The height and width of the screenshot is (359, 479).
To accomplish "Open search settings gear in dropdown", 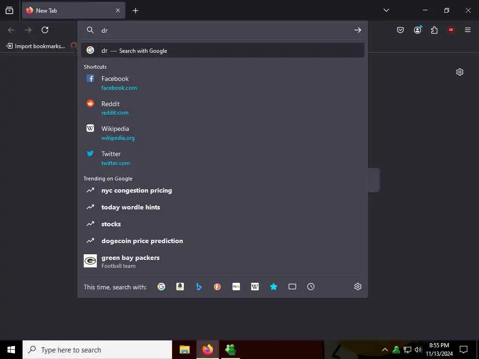I will point(358,287).
